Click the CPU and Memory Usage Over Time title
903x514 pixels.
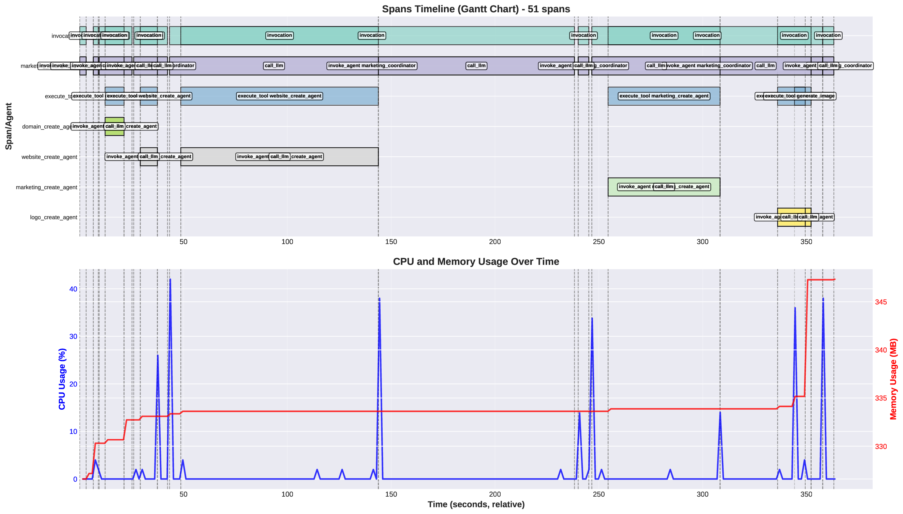coord(476,261)
